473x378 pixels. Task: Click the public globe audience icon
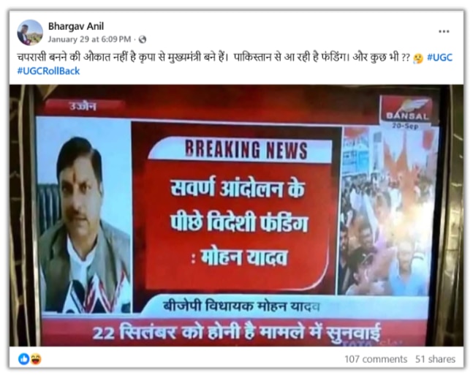point(143,39)
